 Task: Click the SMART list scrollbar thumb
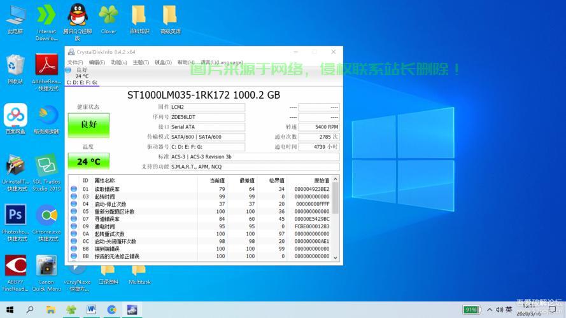336,198
